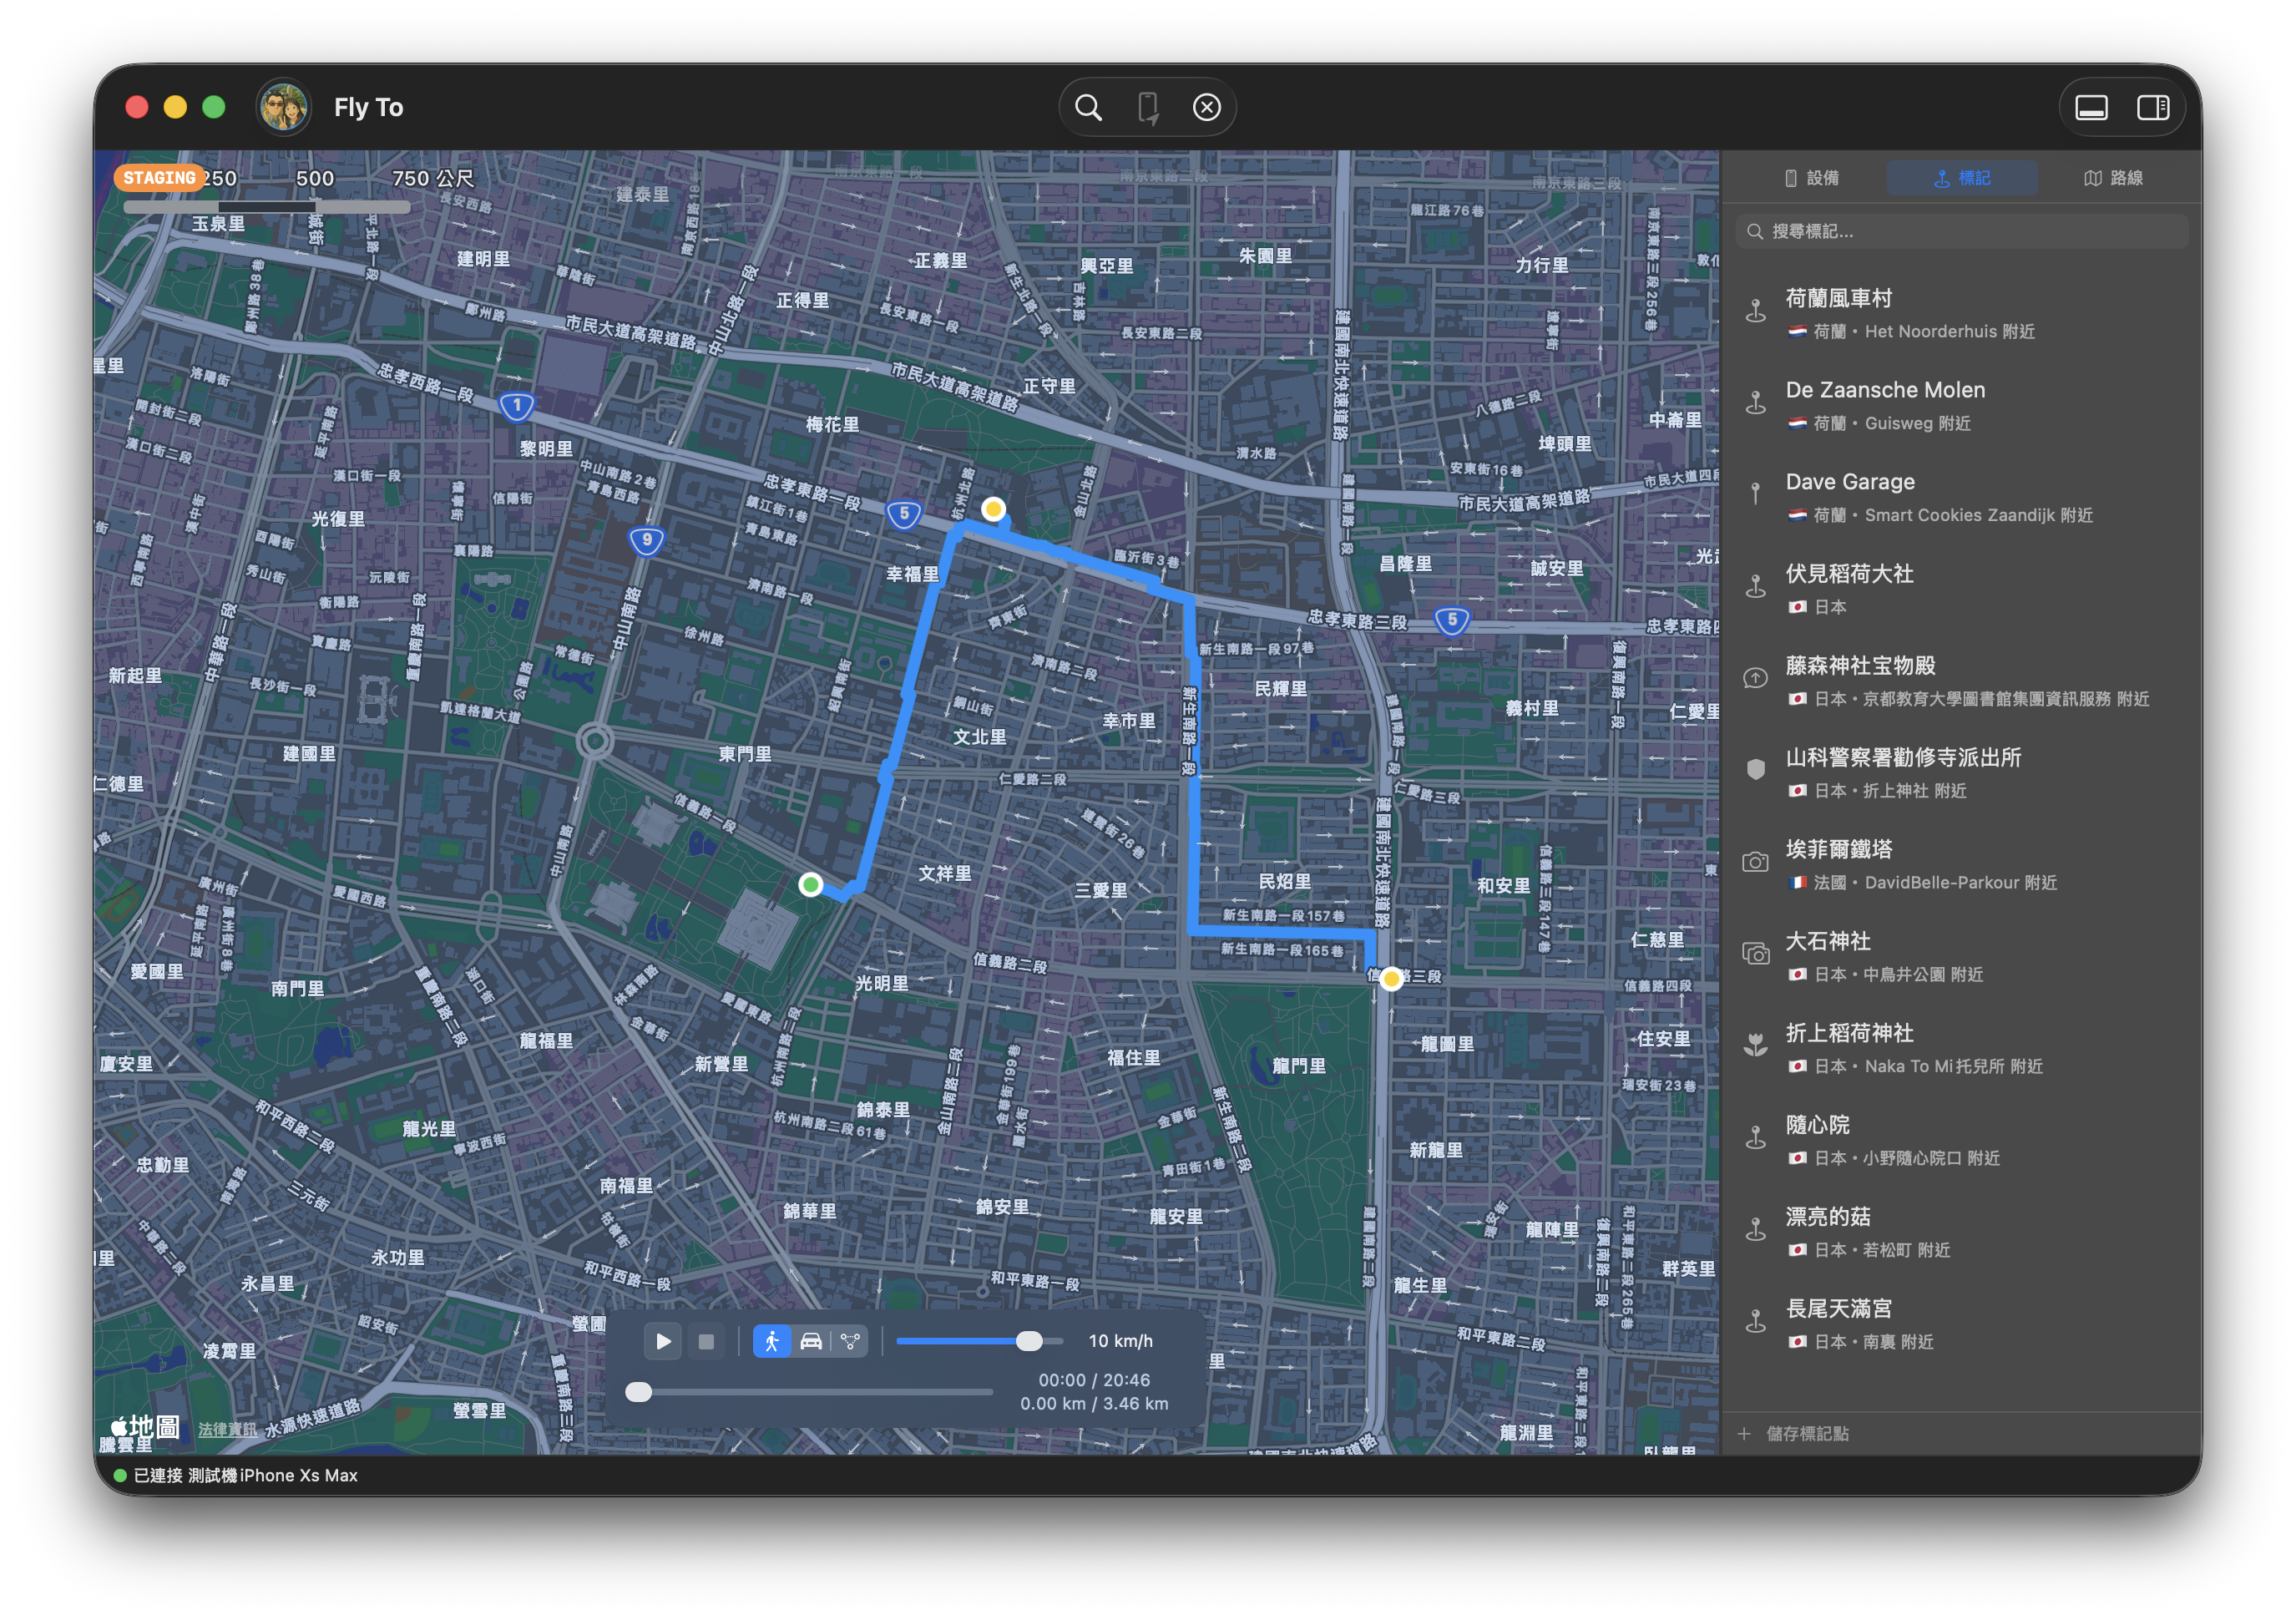Click the route 9 highway shield on the map
The height and width of the screenshot is (1620, 2296).
(x=647, y=540)
